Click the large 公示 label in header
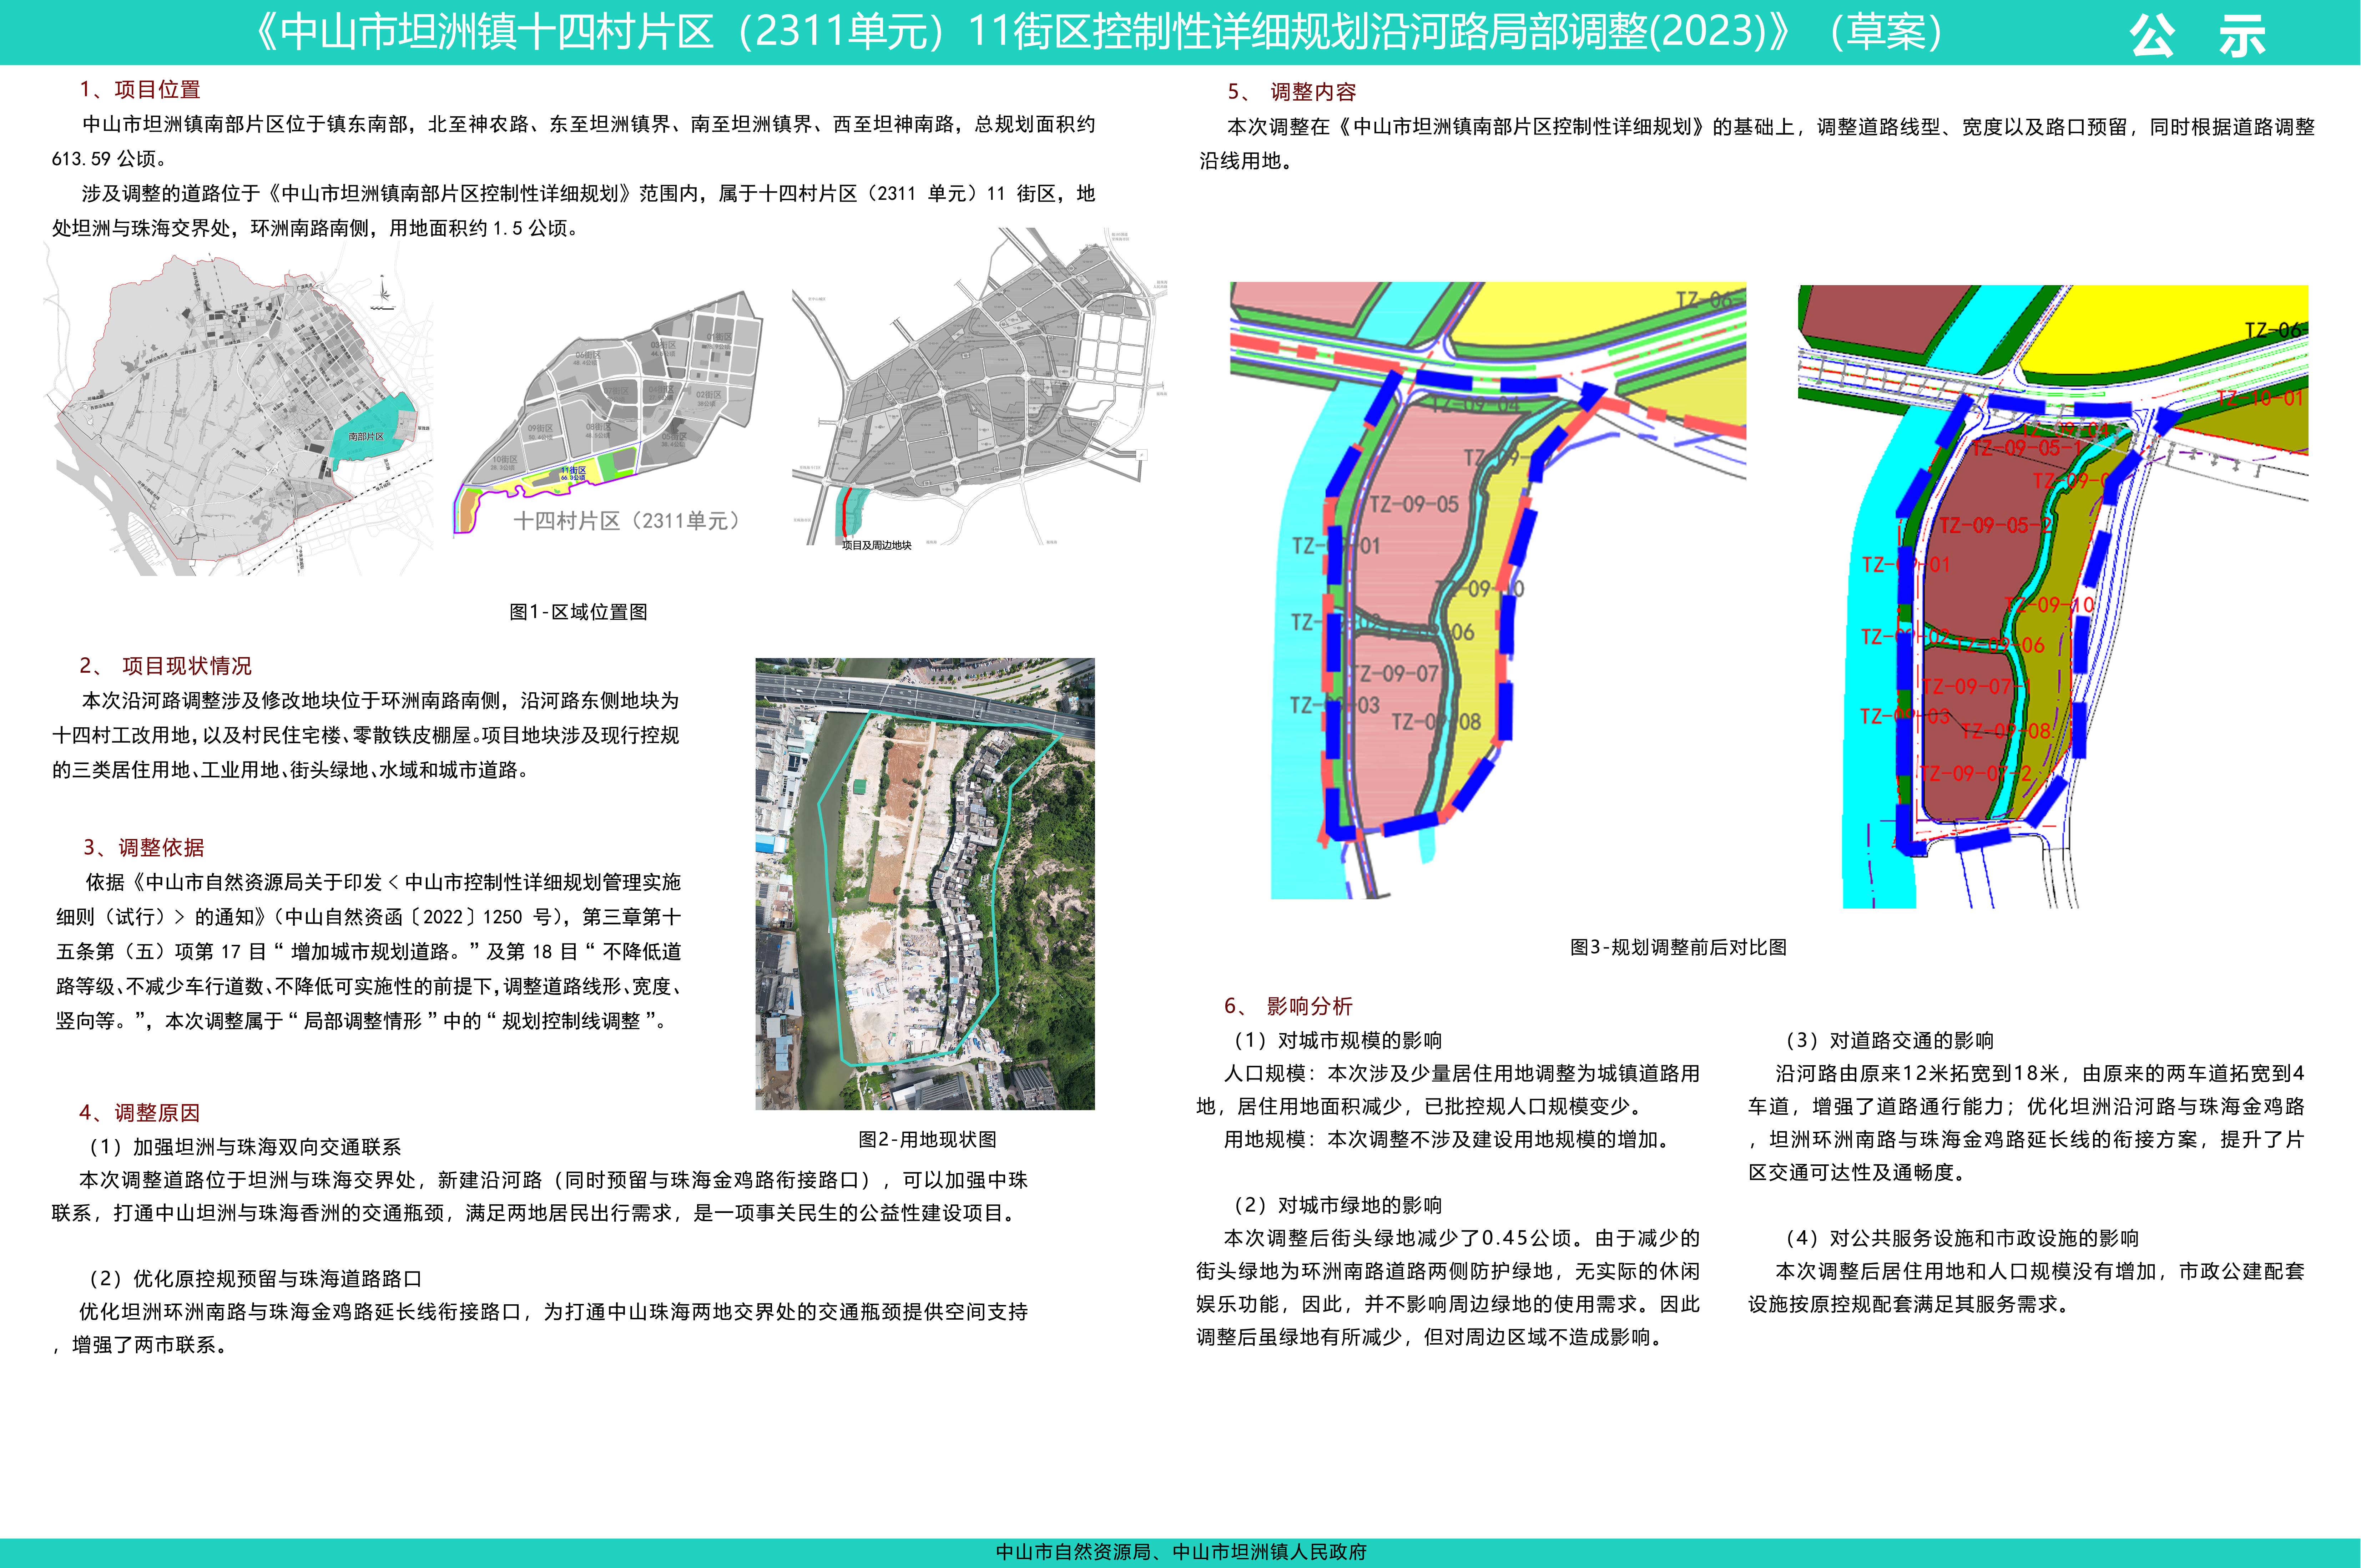 coord(2197,36)
